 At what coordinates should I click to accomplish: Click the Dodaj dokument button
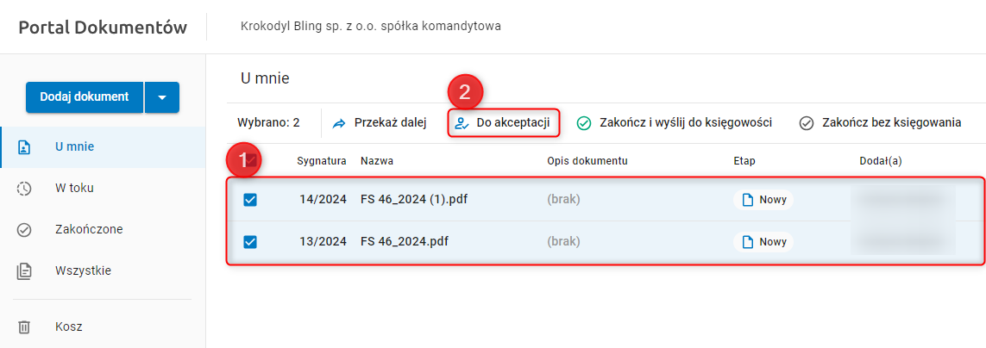coord(84,97)
